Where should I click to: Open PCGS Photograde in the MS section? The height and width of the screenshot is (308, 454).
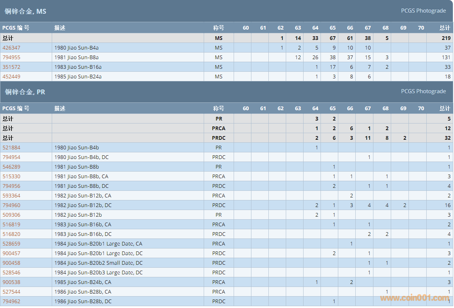[423, 11]
